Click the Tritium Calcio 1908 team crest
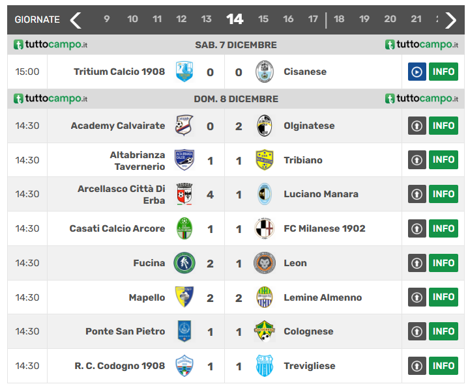This screenshot has height=384, width=468. tap(184, 72)
